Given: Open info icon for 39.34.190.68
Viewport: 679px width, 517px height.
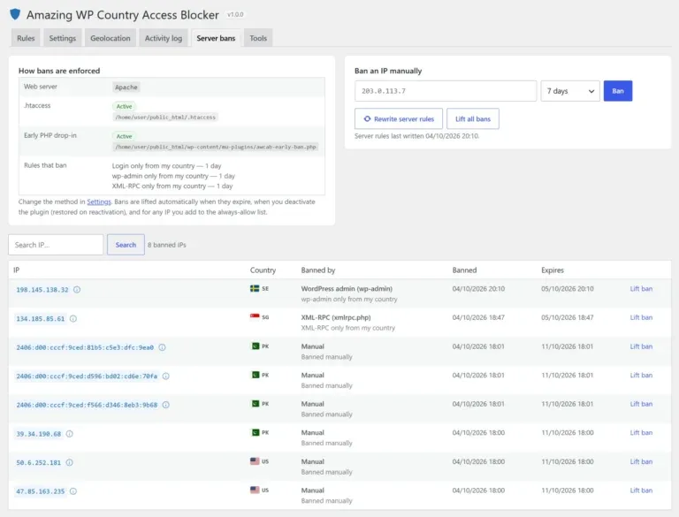Looking at the screenshot, I should pyautogui.click(x=69, y=434).
